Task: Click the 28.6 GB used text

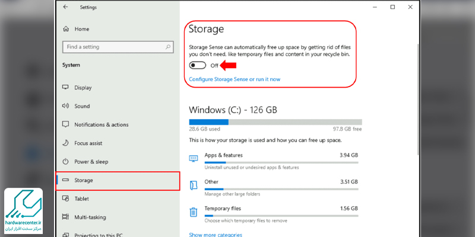Action: click(204, 129)
